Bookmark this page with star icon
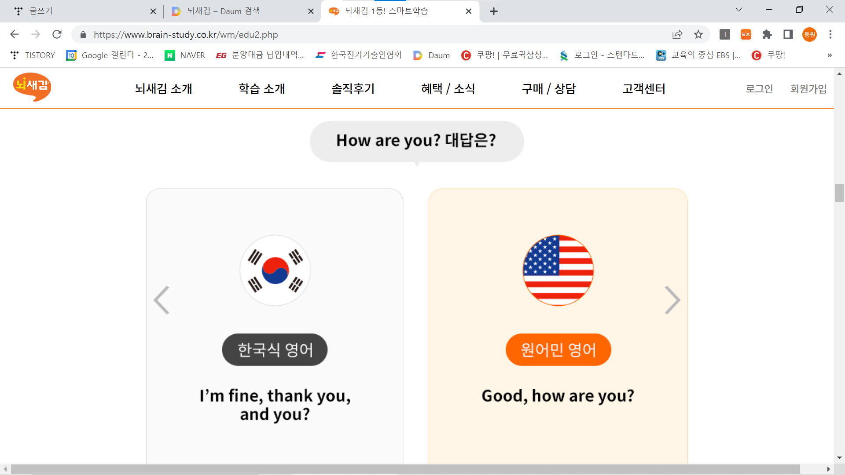Viewport: 845px width, 475px height. click(x=698, y=34)
